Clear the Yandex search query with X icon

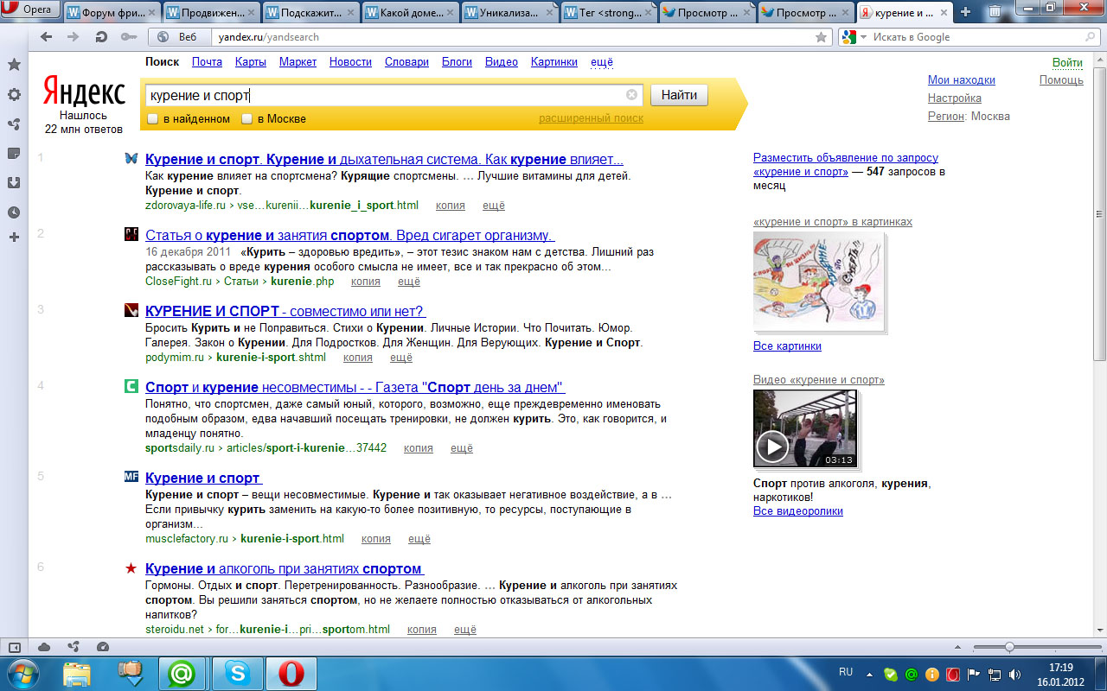632,95
